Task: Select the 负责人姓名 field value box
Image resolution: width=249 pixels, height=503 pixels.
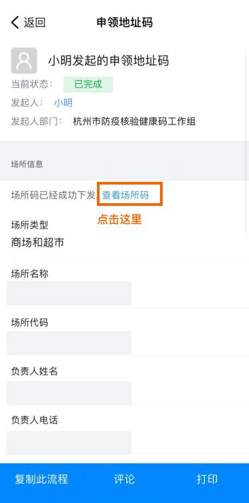Action: point(68,393)
